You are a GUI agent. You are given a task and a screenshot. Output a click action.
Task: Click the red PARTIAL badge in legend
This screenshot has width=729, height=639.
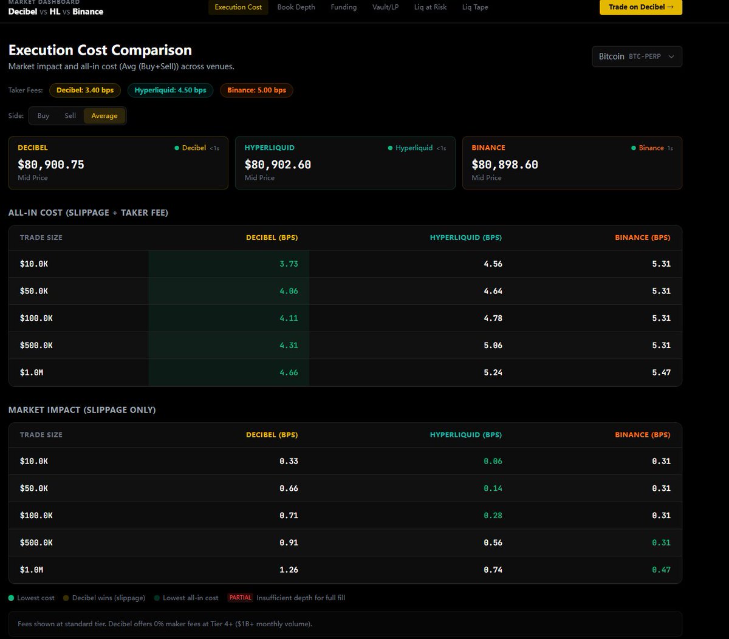click(x=240, y=598)
